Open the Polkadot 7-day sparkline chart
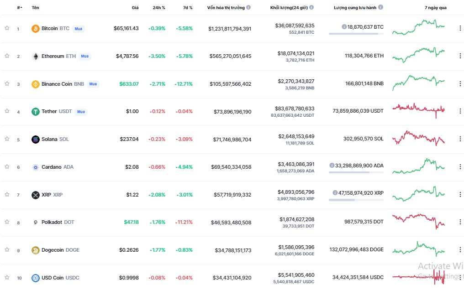Viewport: 464px width, 290px height. pyautogui.click(x=418, y=222)
